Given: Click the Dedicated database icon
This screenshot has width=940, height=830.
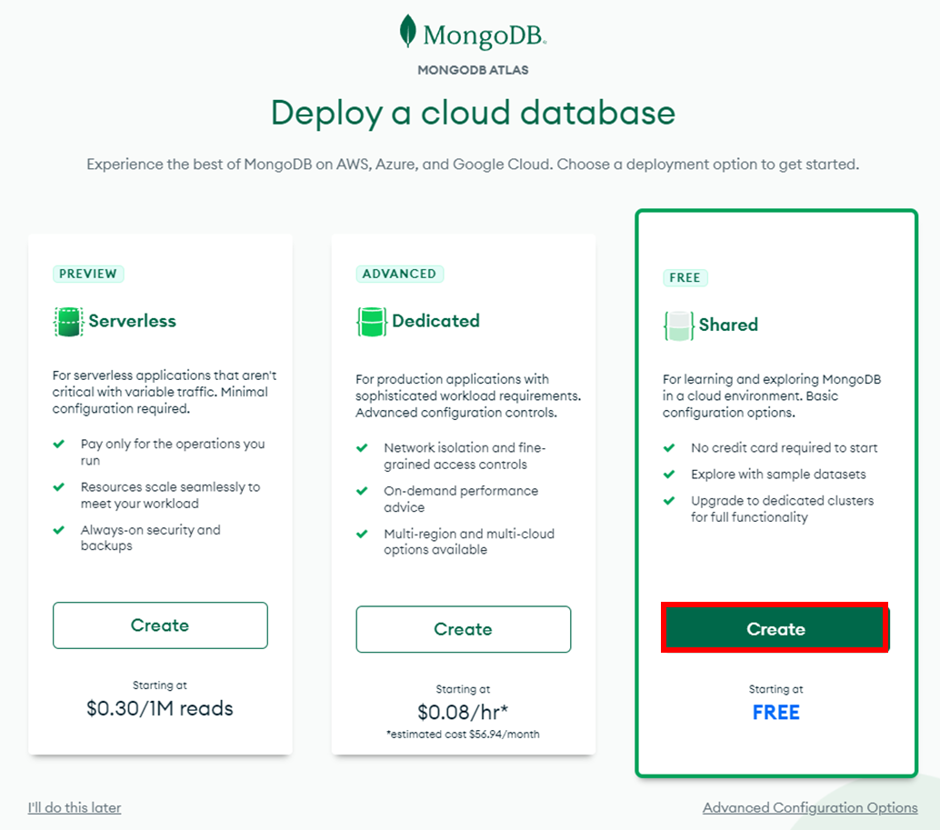Looking at the screenshot, I should point(371,322).
